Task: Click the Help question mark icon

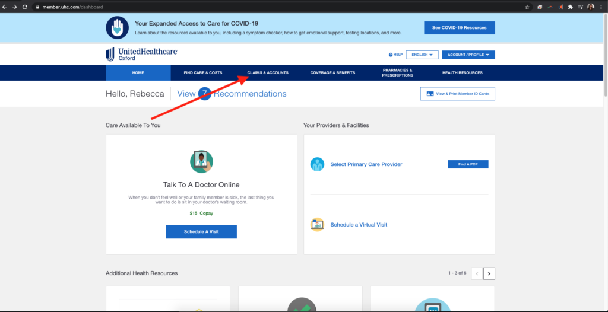Action: coord(391,55)
